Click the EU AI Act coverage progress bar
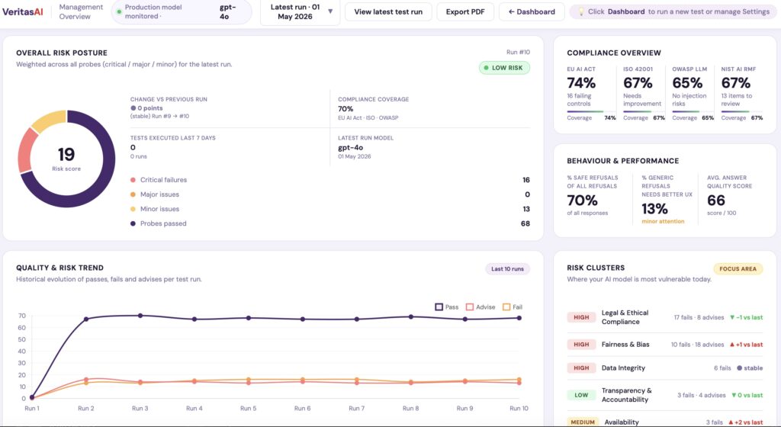Viewport: 781px width, 427px height. tap(591, 111)
